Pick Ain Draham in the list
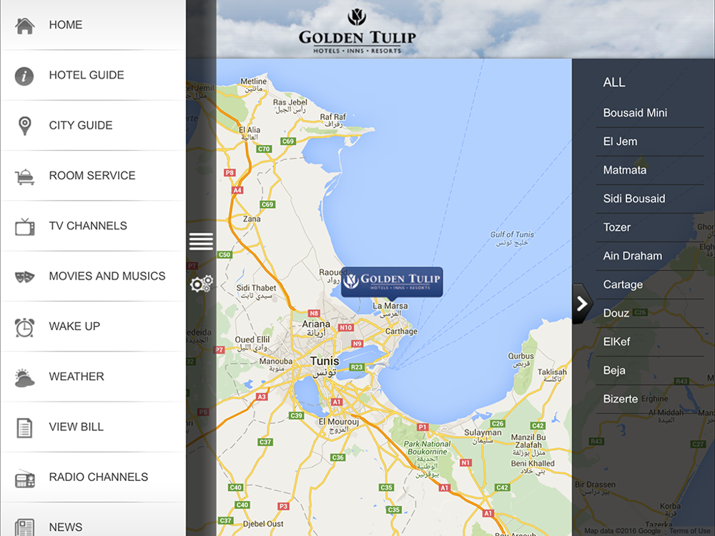 pyautogui.click(x=650, y=256)
